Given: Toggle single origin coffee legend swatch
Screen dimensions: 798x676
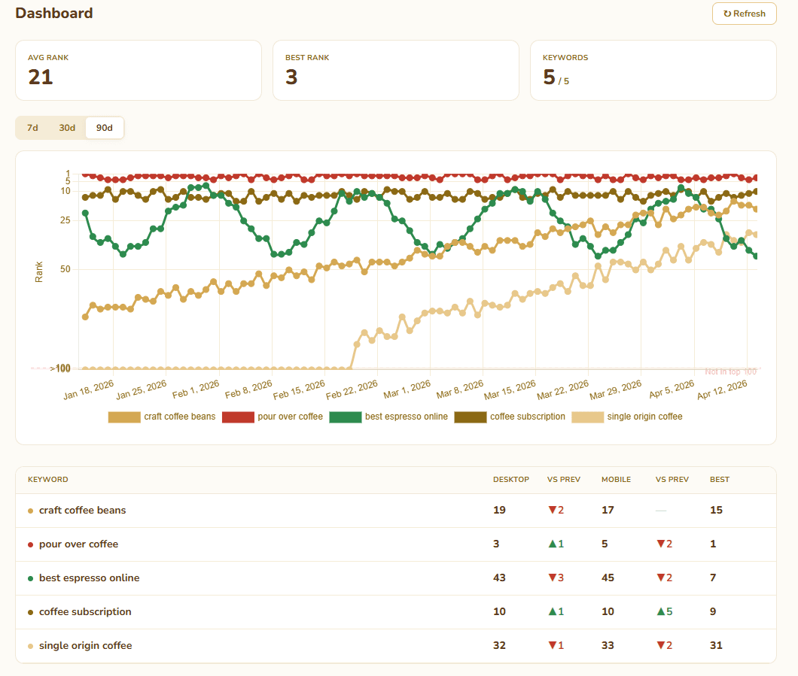Looking at the screenshot, I should pos(587,417).
